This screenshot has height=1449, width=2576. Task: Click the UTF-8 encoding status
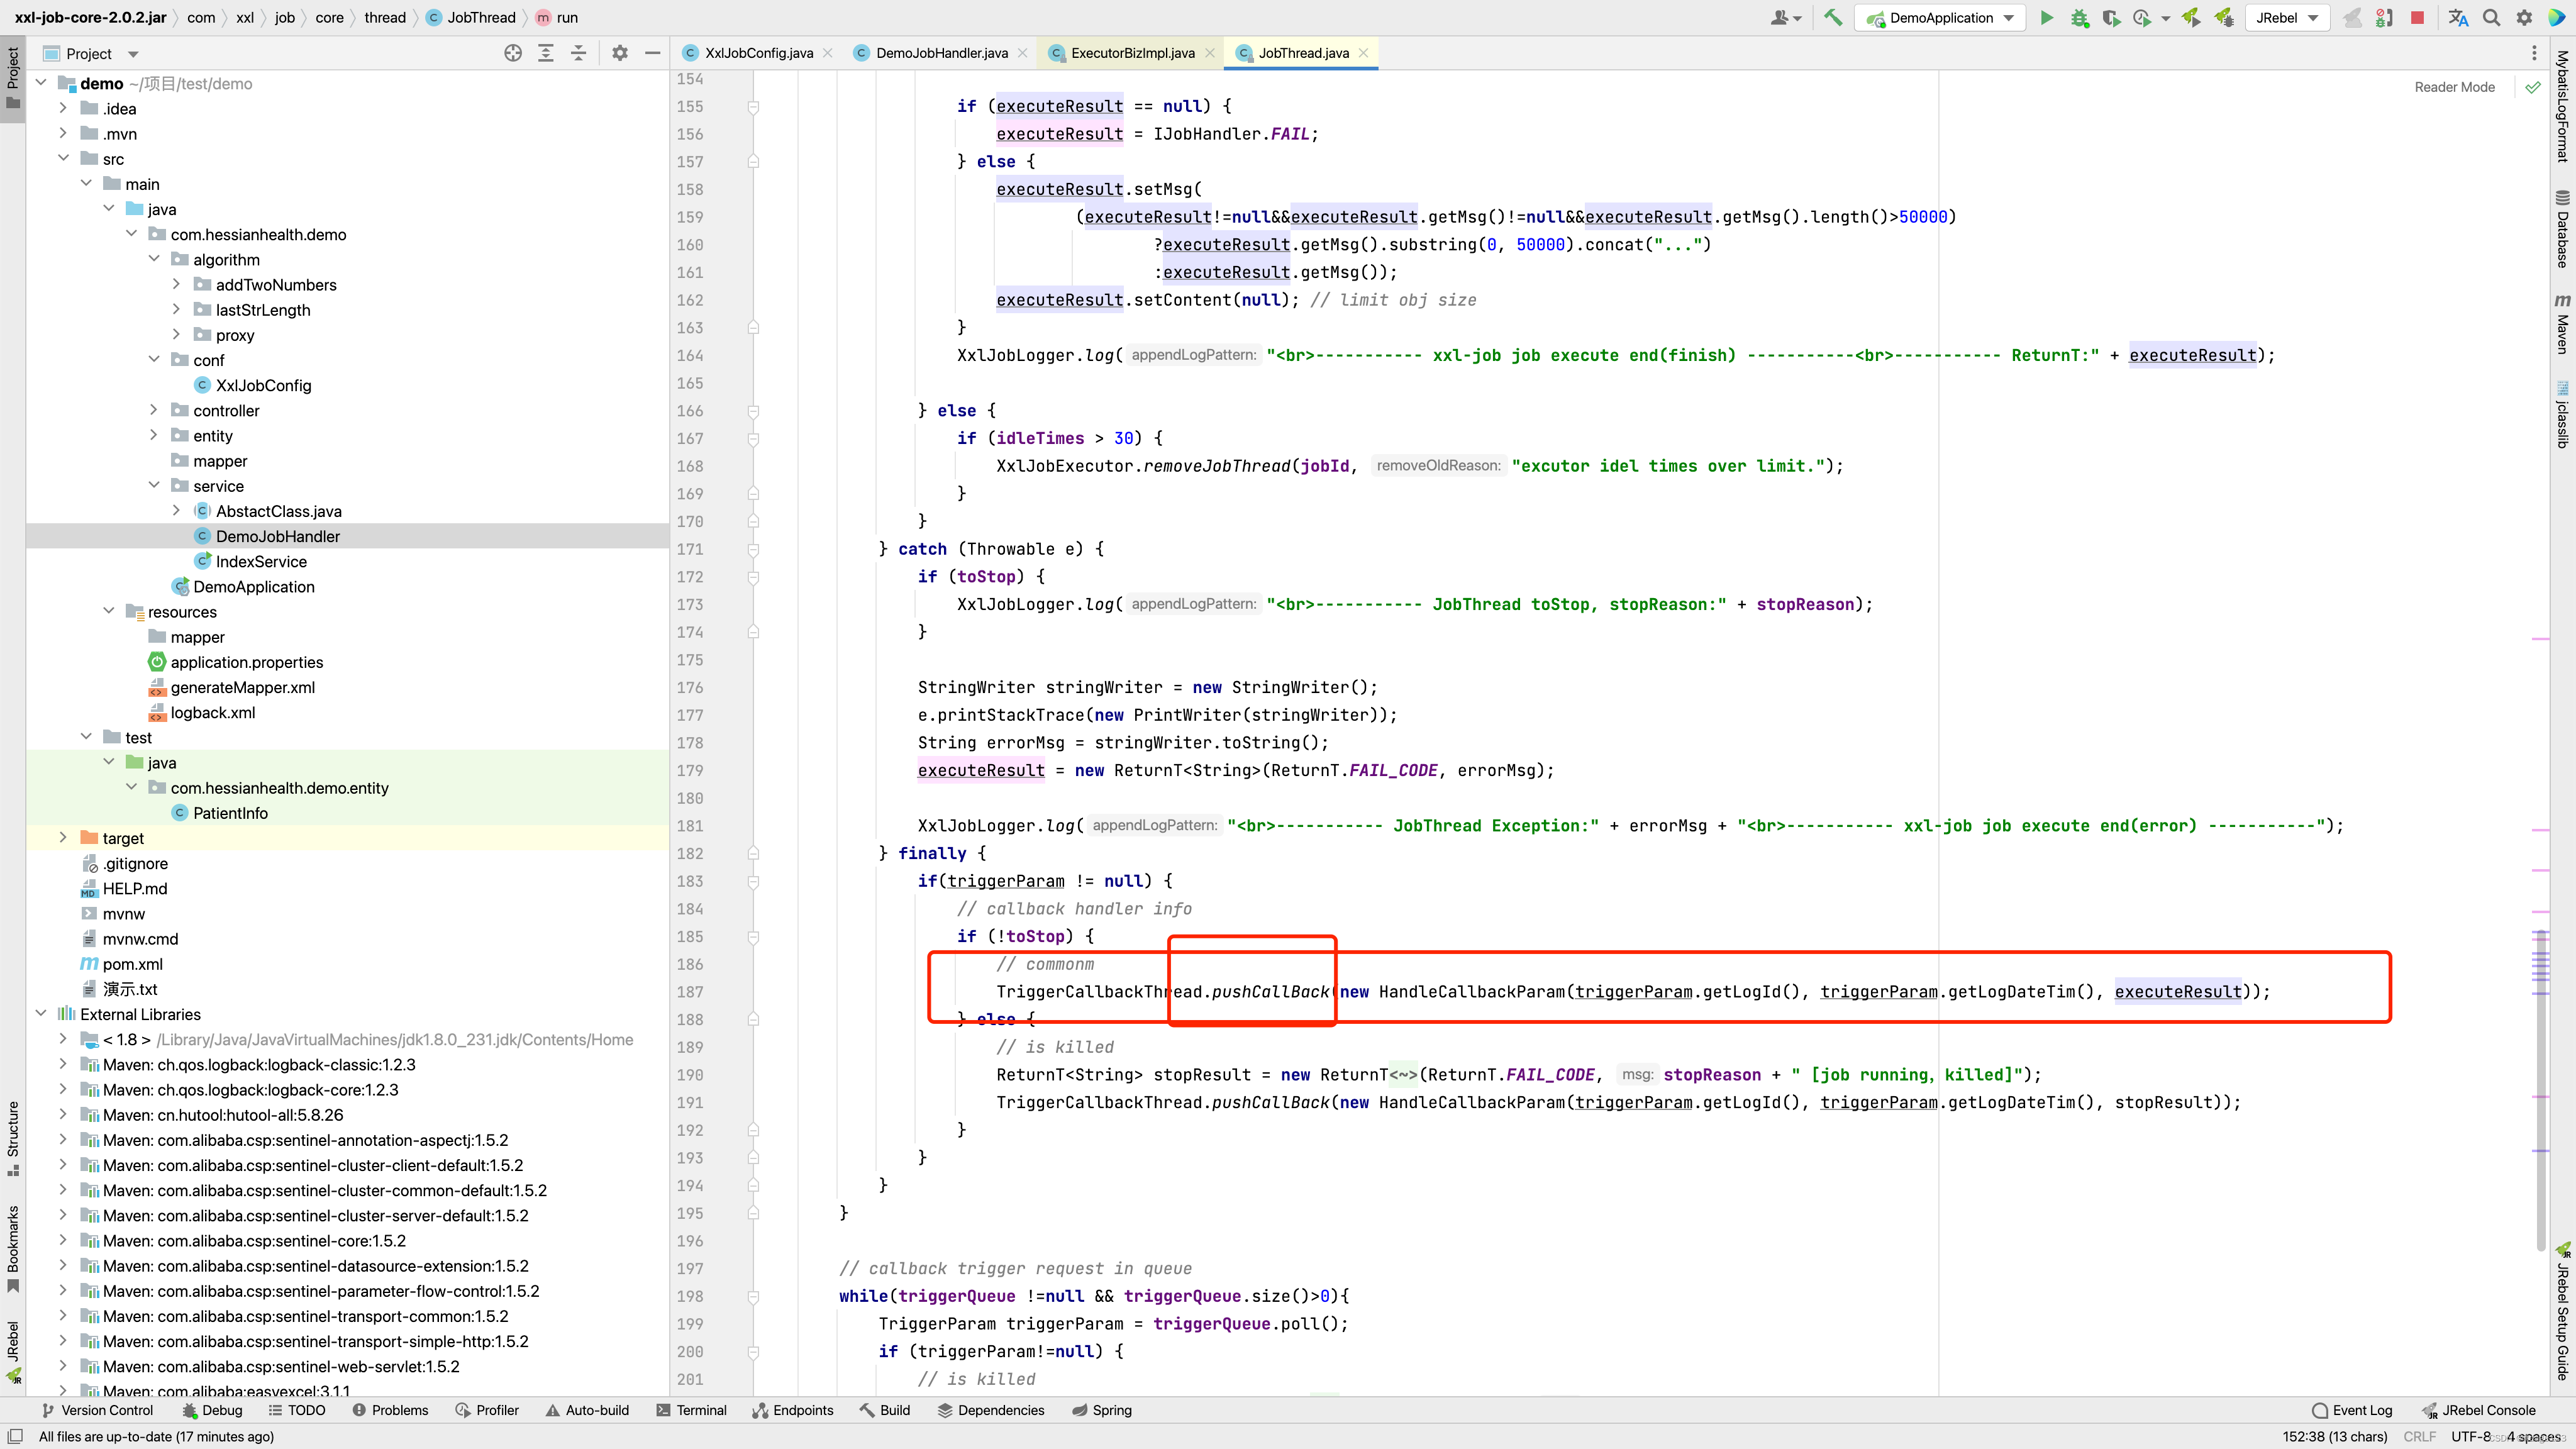(2470, 1436)
